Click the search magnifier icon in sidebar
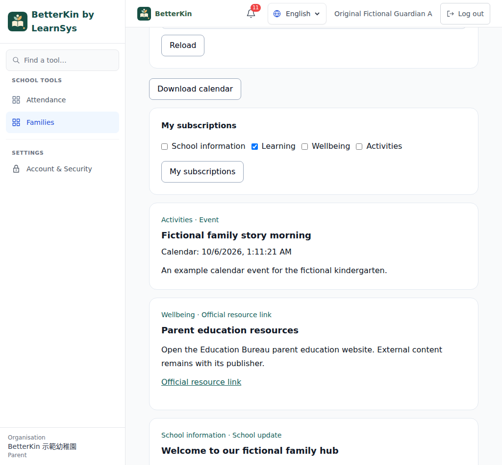The image size is (502, 465). coord(16,60)
